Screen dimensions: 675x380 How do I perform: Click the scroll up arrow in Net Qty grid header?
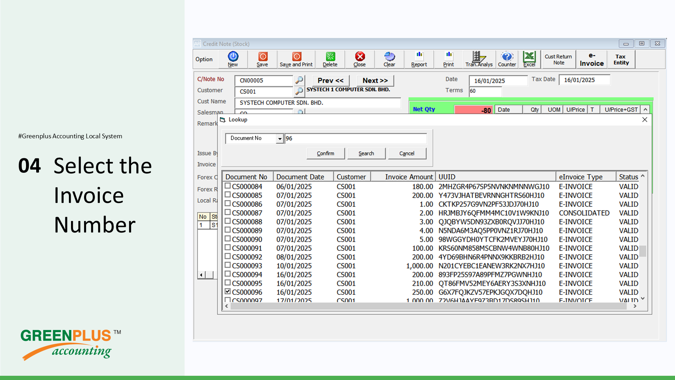click(x=645, y=109)
